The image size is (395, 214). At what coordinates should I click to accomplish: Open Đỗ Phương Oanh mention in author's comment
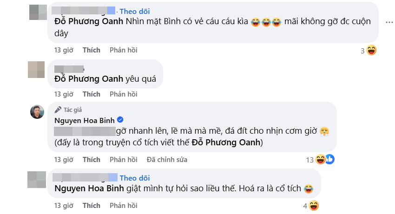click(228, 143)
